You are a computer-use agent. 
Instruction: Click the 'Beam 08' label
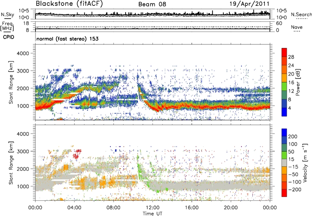(x=152, y=4)
